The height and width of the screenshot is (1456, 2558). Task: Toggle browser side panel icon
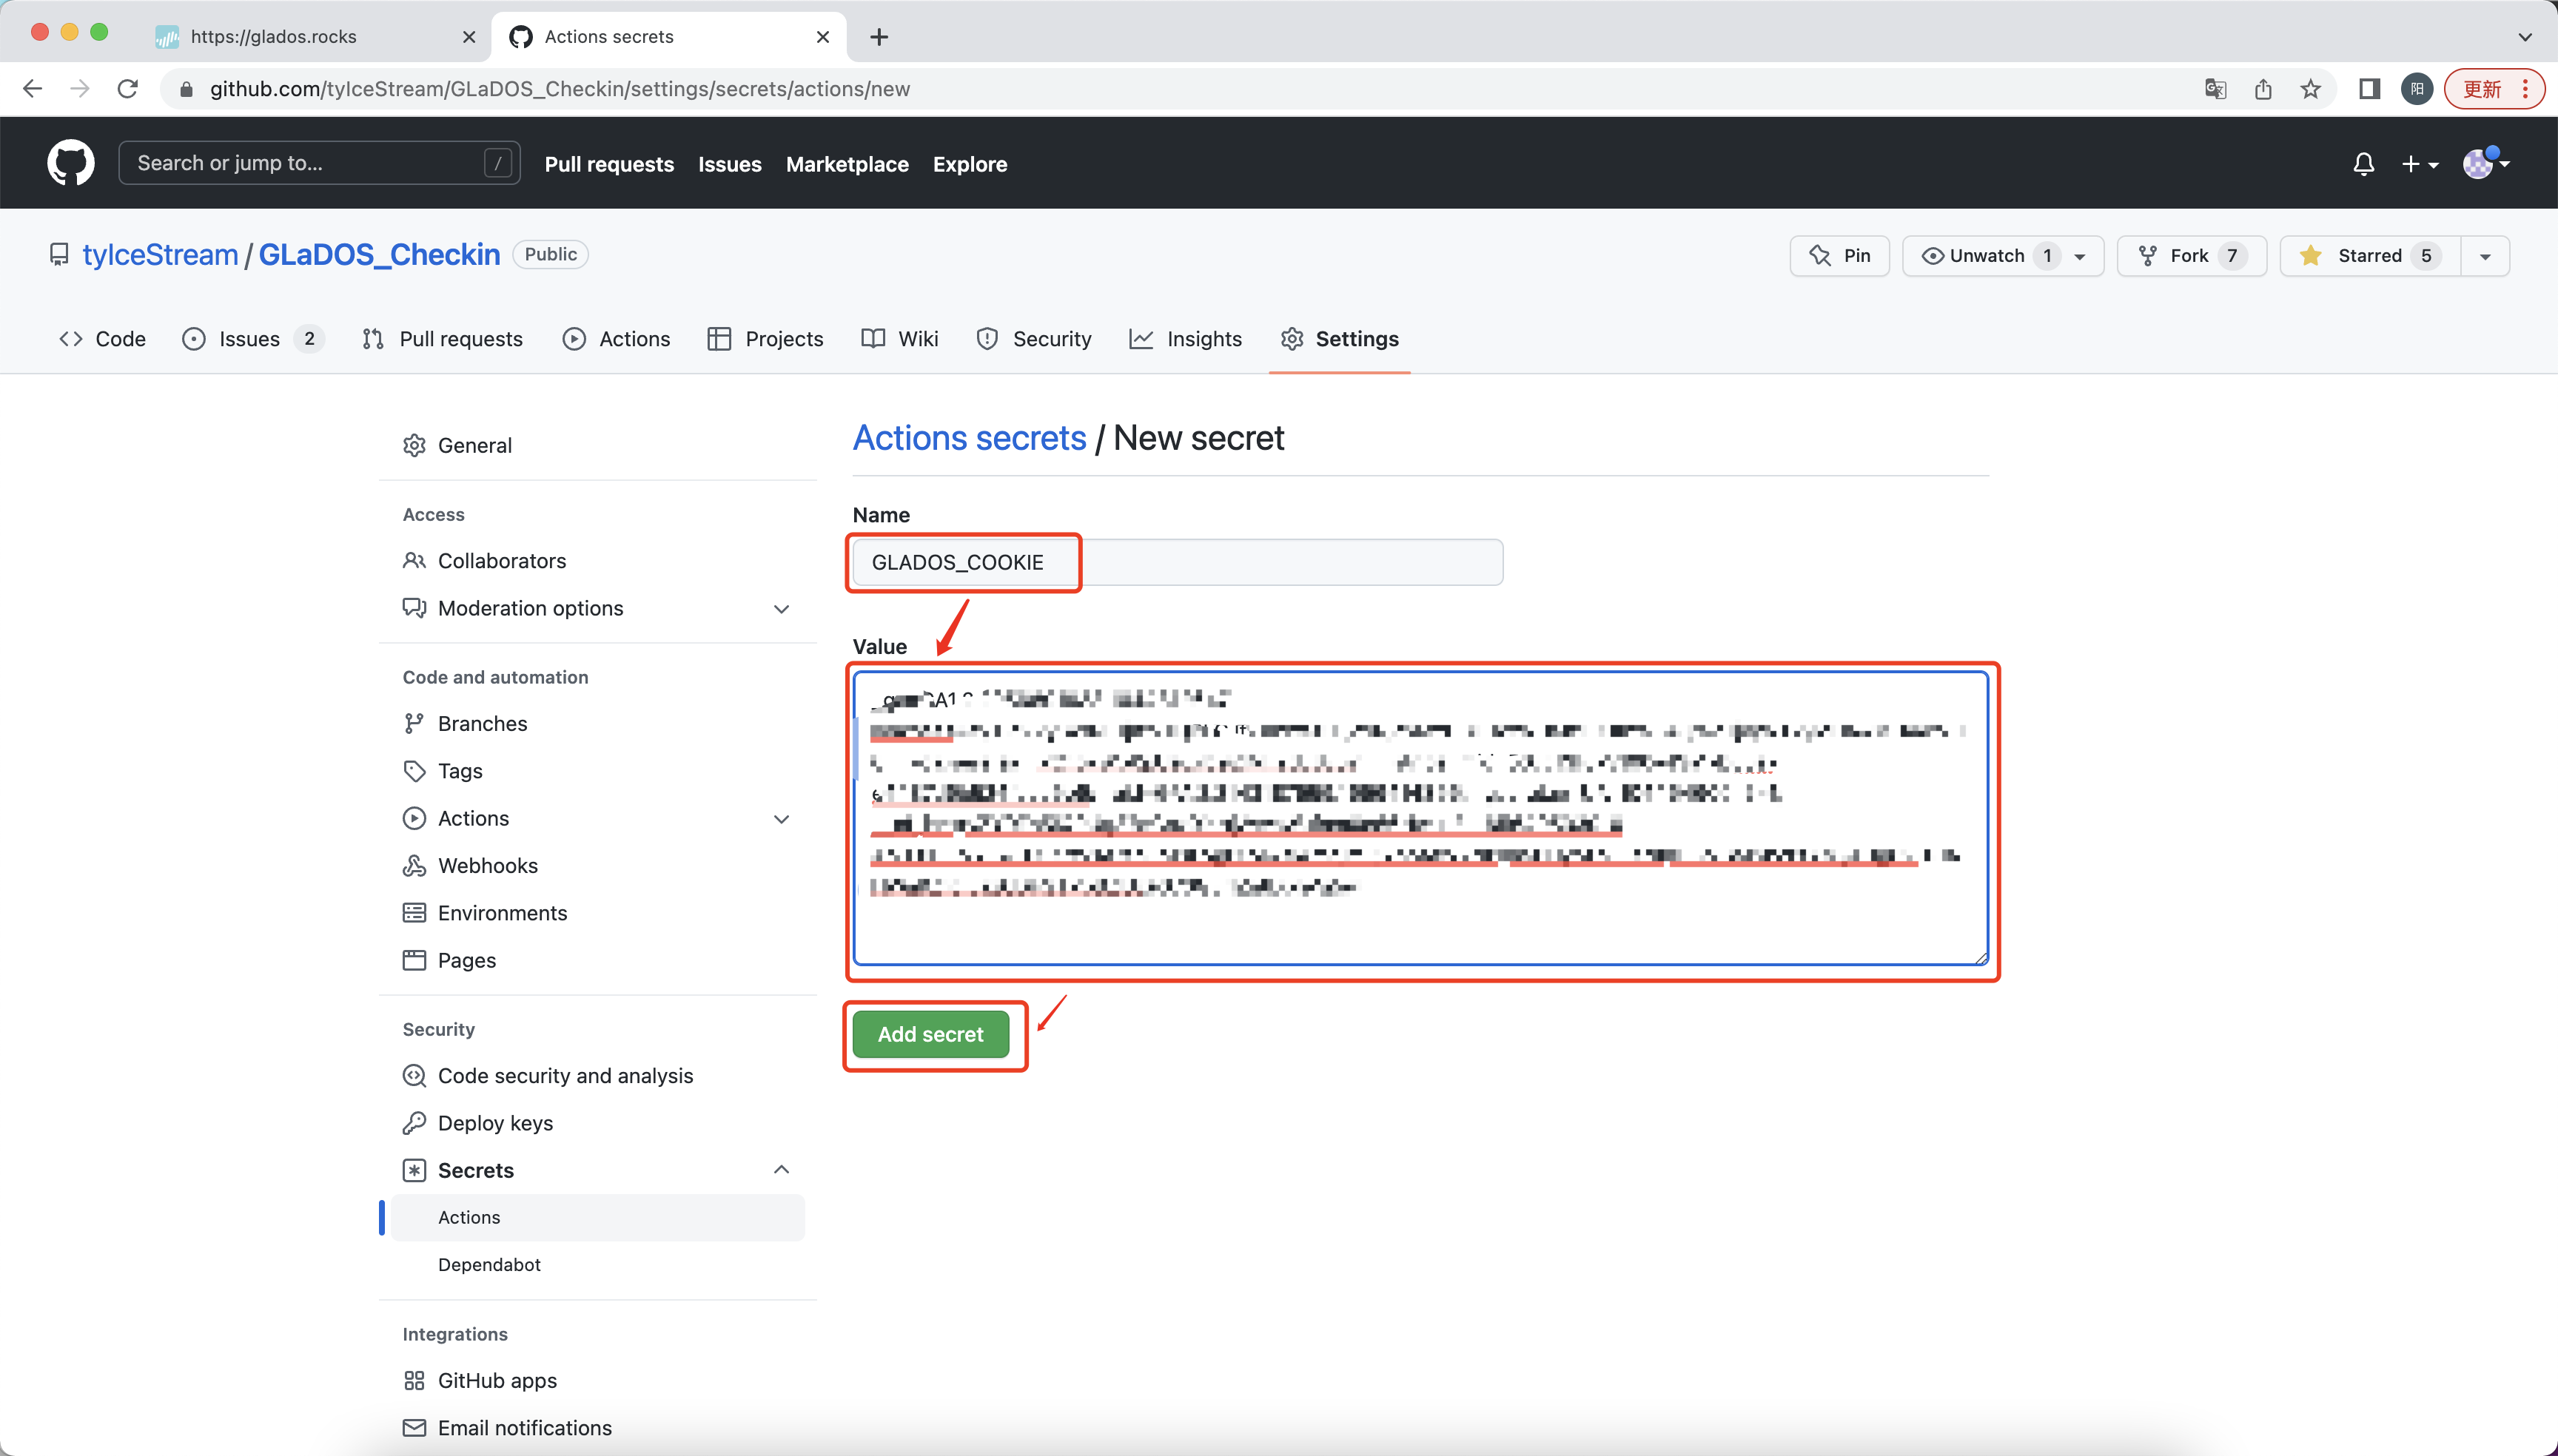click(x=2369, y=89)
